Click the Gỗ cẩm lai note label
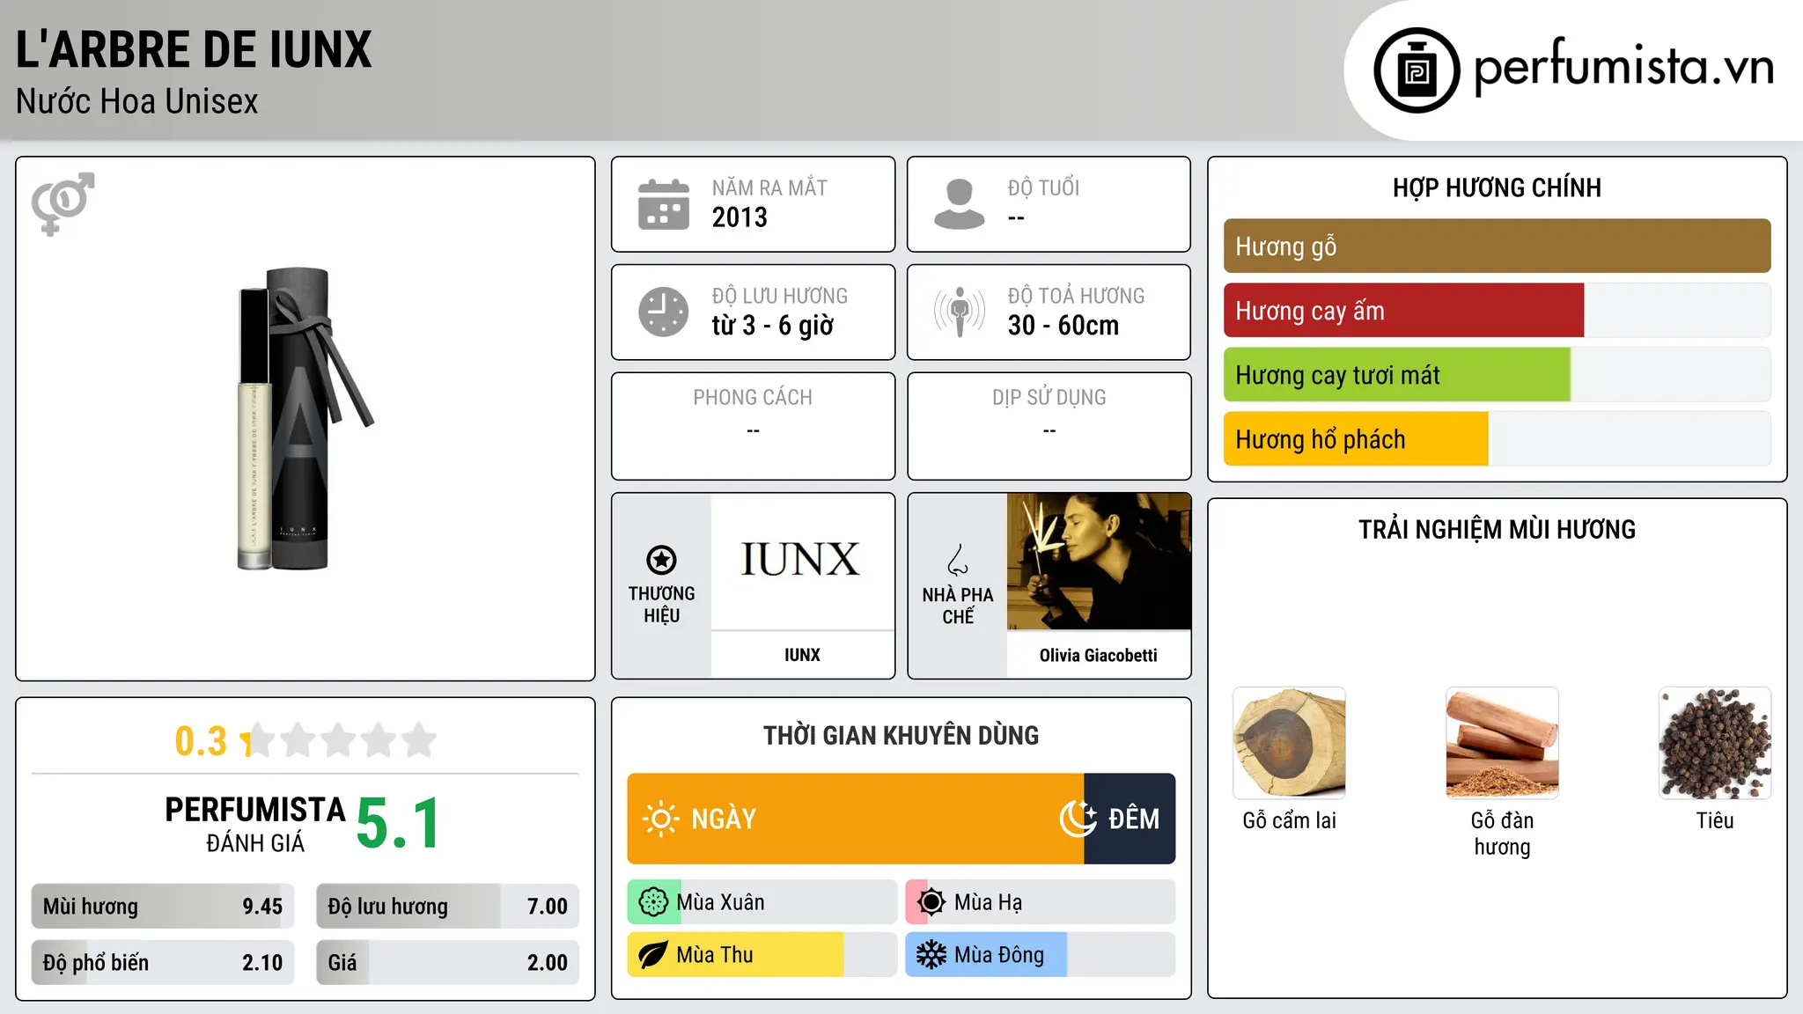This screenshot has height=1014, width=1803. pos(1289,820)
